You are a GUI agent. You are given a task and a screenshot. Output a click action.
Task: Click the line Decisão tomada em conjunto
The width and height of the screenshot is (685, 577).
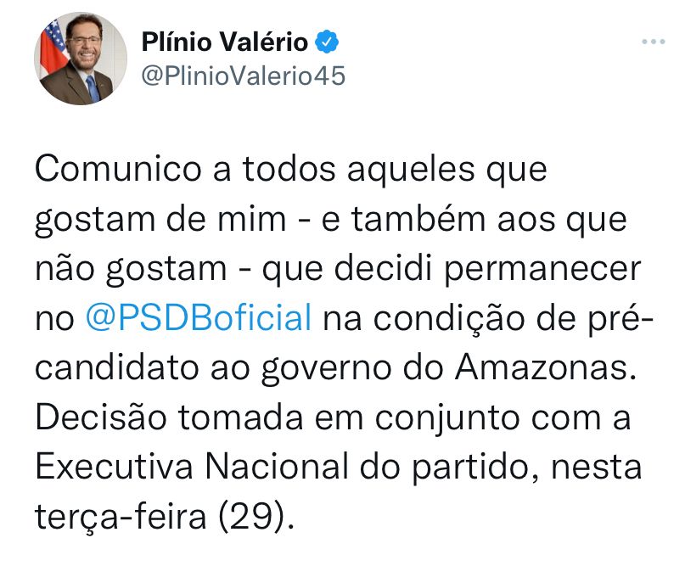[333, 417]
